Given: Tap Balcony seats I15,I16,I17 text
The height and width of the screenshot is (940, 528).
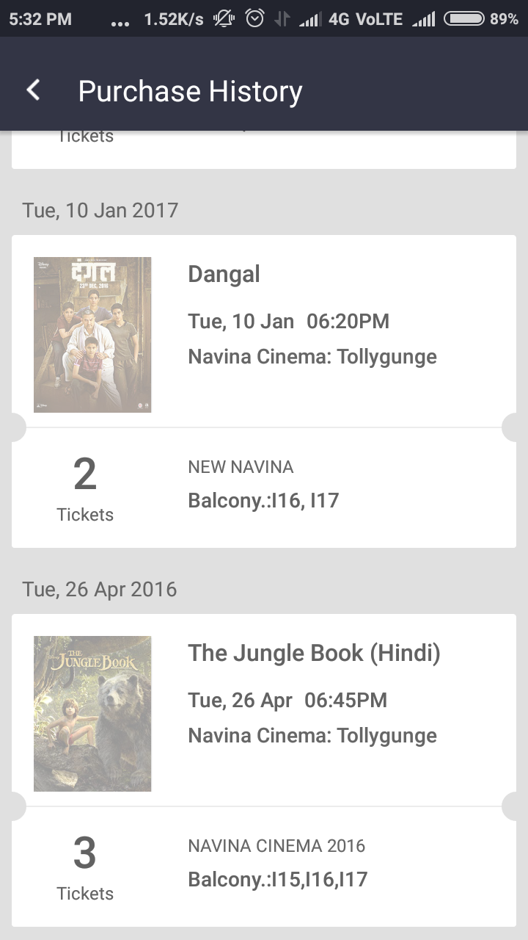Looking at the screenshot, I should 277,880.
